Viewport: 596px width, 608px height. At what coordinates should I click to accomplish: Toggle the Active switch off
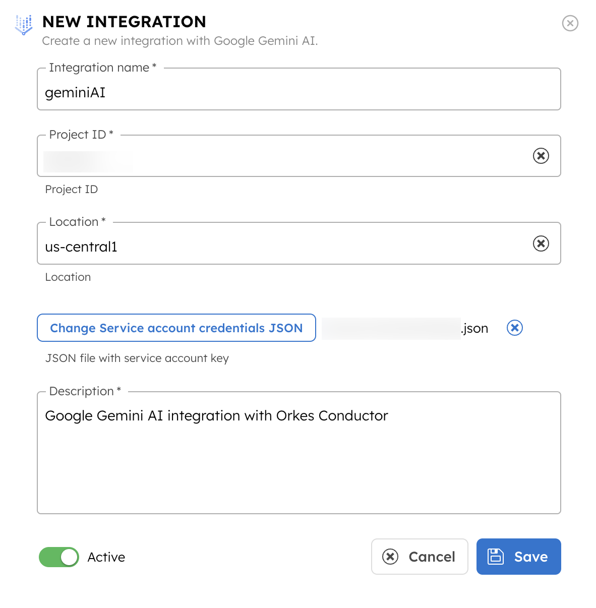pyautogui.click(x=59, y=557)
